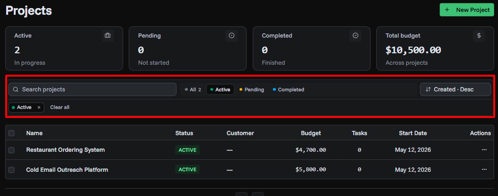Open the project Cold Email Outreach Platform
The height and width of the screenshot is (196, 498).
click(x=67, y=170)
